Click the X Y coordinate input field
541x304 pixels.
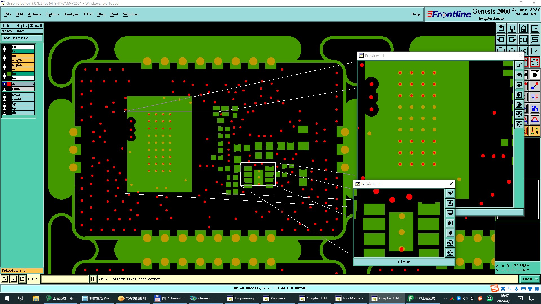[65, 279]
